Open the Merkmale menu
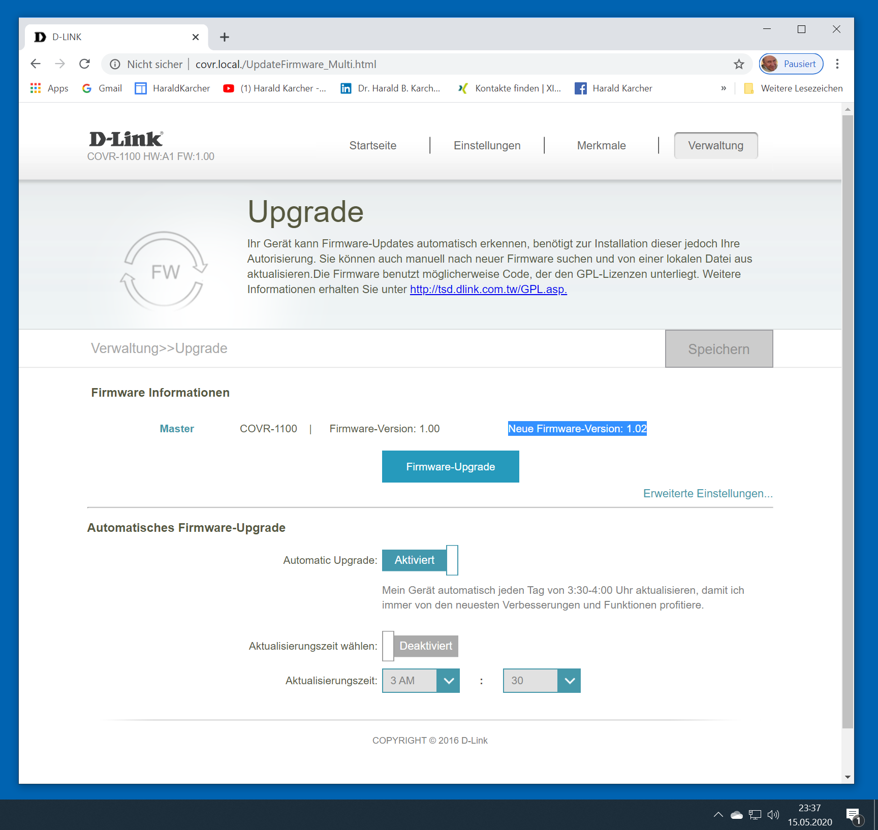Image resolution: width=878 pixels, height=830 pixels. 602,146
